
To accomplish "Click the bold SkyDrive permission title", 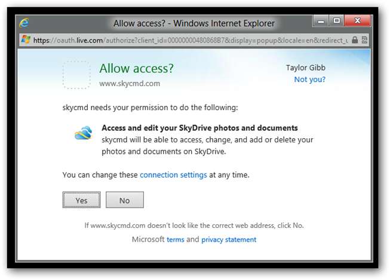I will click(199, 128).
